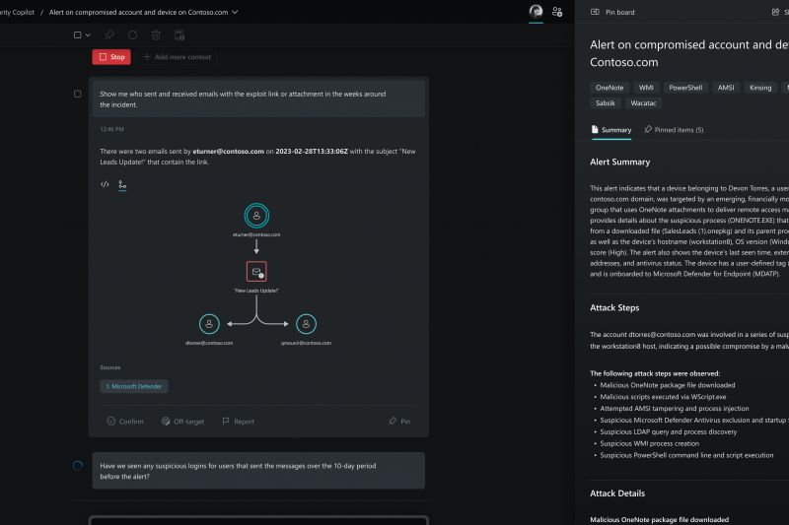
Task: Click the Attack Details heading
Action: [x=617, y=493]
